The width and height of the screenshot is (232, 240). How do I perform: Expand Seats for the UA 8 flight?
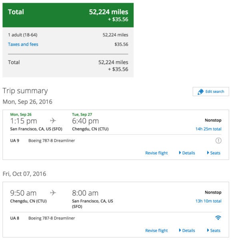pos(214,230)
